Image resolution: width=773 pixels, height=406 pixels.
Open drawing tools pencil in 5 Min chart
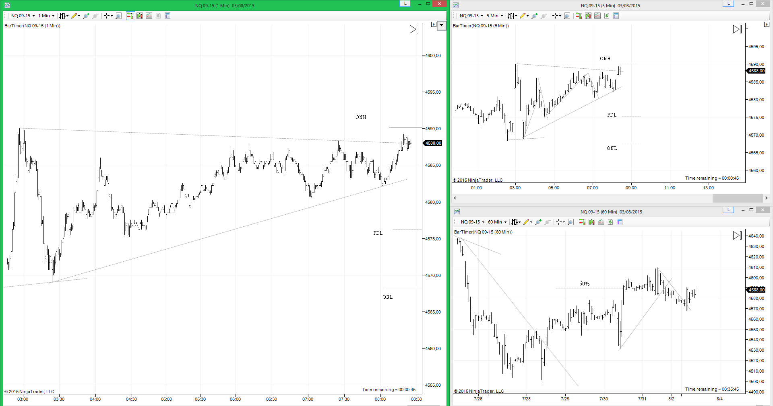[524, 16]
